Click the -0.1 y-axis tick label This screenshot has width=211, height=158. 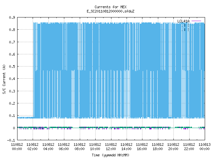(x=11, y=140)
